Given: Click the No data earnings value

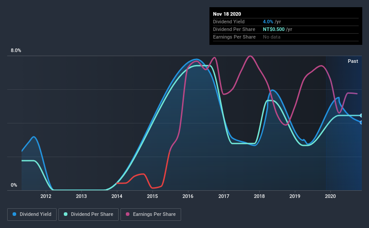Looking at the screenshot, I should (271, 37).
